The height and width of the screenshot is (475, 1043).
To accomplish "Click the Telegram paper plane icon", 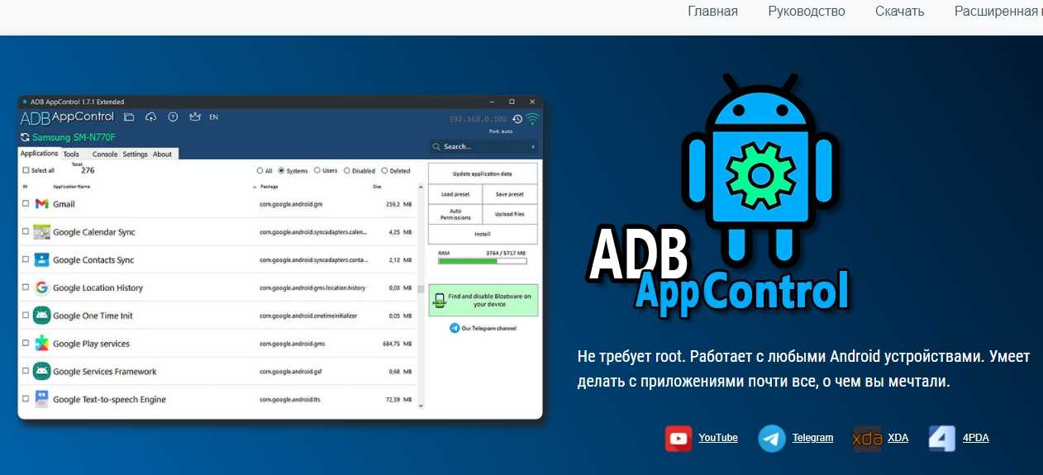I will 772,438.
